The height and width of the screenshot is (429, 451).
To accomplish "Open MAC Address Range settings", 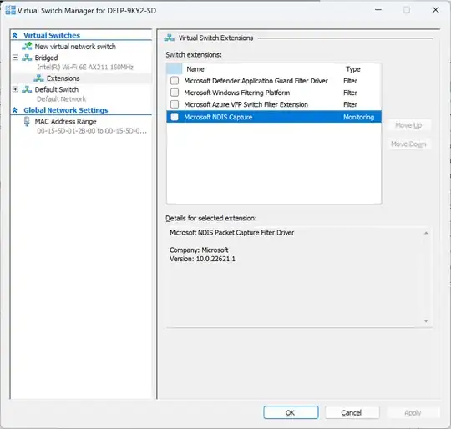I will pos(65,122).
